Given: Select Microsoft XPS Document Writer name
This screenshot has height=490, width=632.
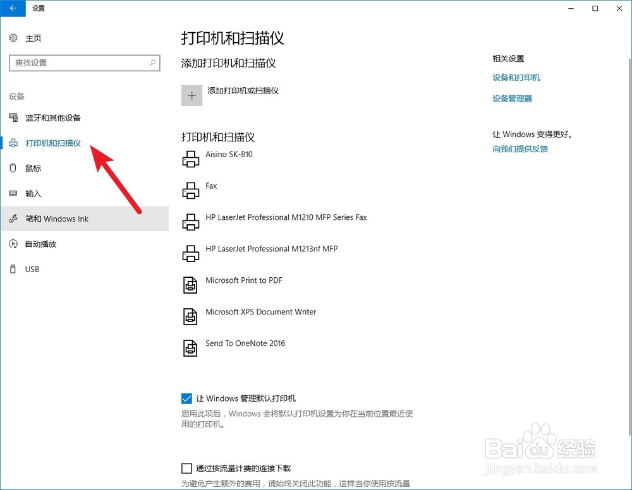Looking at the screenshot, I should [x=261, y=311].
